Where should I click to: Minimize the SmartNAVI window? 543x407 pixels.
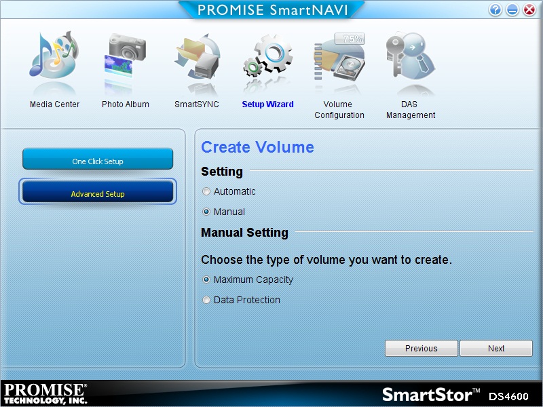point(512,9)
